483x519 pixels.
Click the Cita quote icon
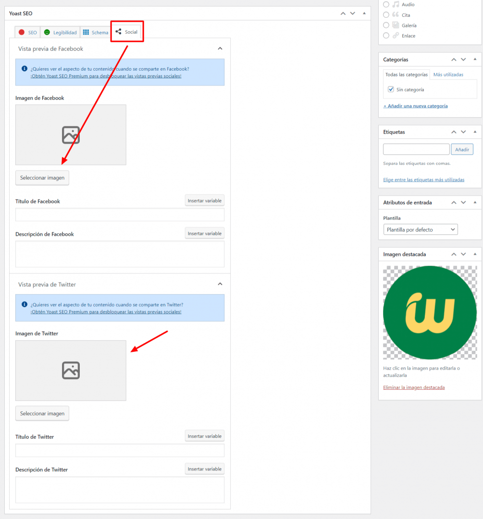click(396, 14)
